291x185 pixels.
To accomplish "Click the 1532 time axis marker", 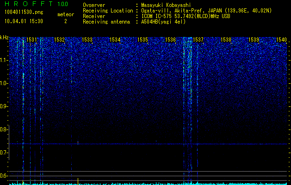I will (59, 39).
